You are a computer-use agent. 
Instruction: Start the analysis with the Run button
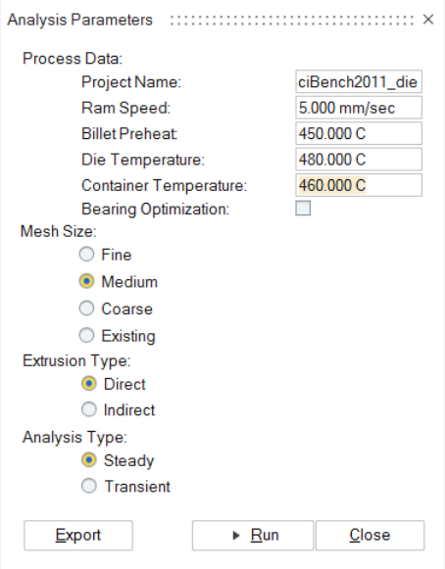[253, 536]
